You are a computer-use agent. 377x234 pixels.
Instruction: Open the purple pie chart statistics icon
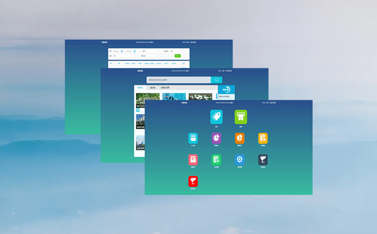pyautogui.click(x=217, y=138)
